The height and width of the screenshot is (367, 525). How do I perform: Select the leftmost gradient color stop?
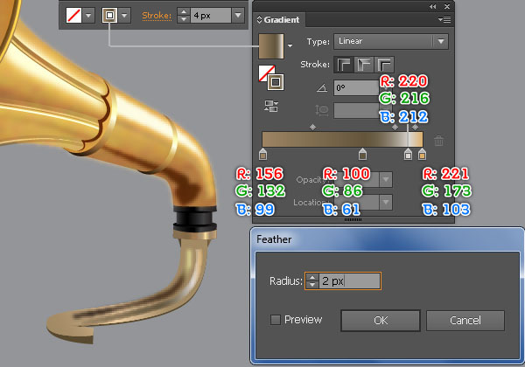click(262, 155)
